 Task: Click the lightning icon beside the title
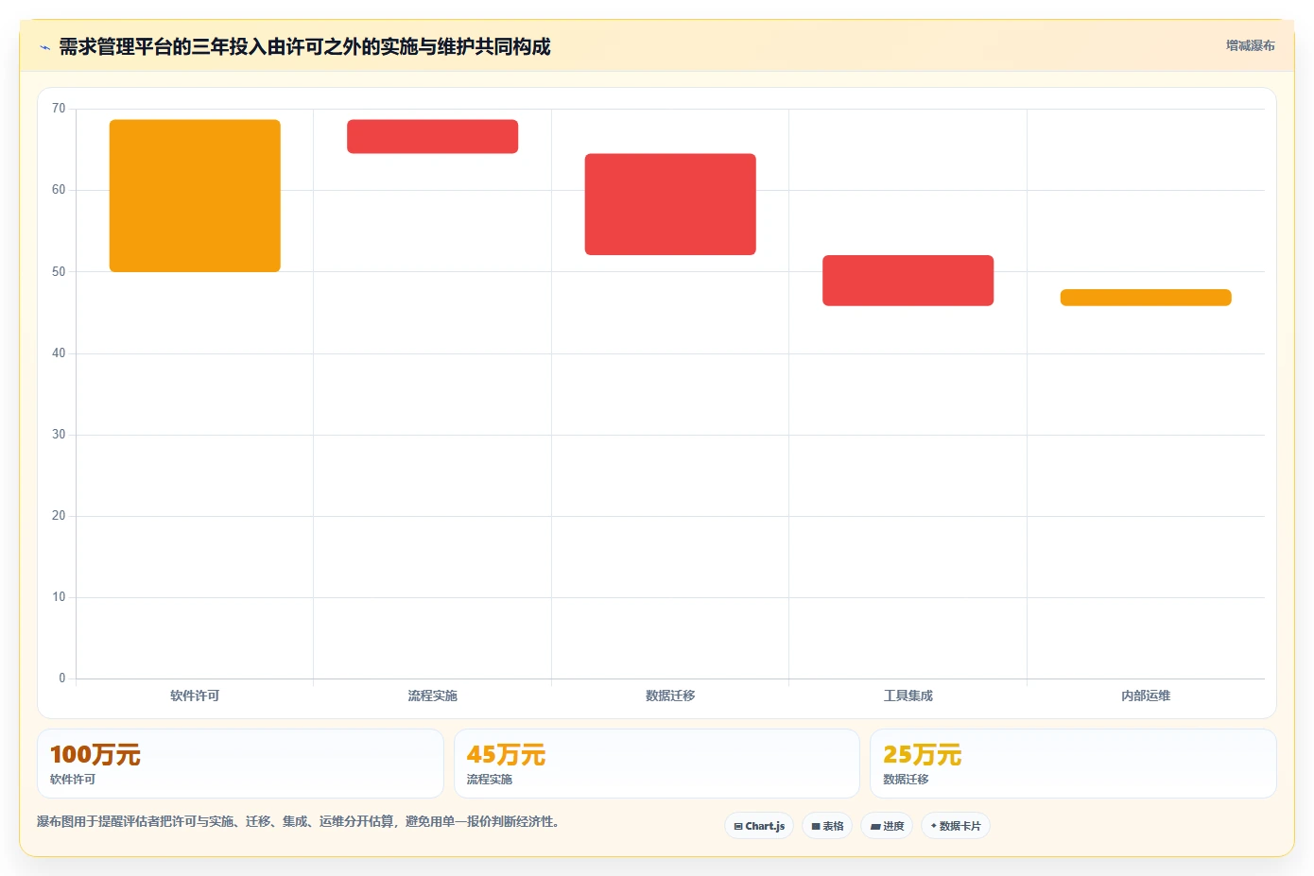click(44, 47)
